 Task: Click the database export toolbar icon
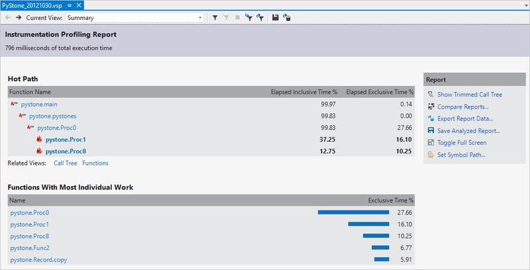287,18
